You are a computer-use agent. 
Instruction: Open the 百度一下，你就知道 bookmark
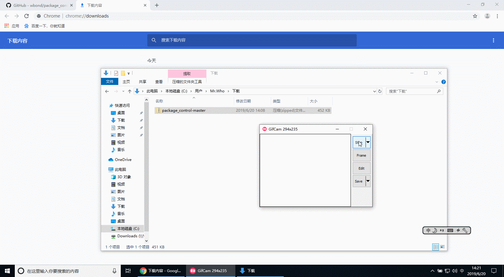click(x=45, y=26)
